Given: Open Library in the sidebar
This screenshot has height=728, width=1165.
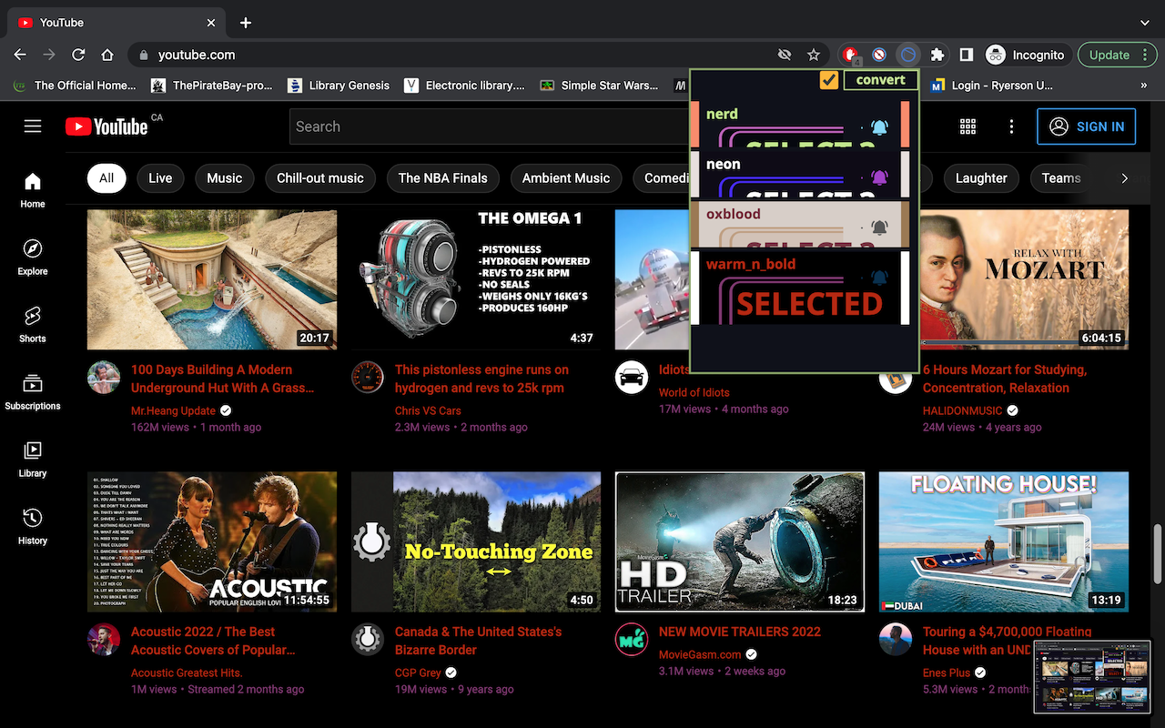Looking at the screenshot, I should click(33, 460).
